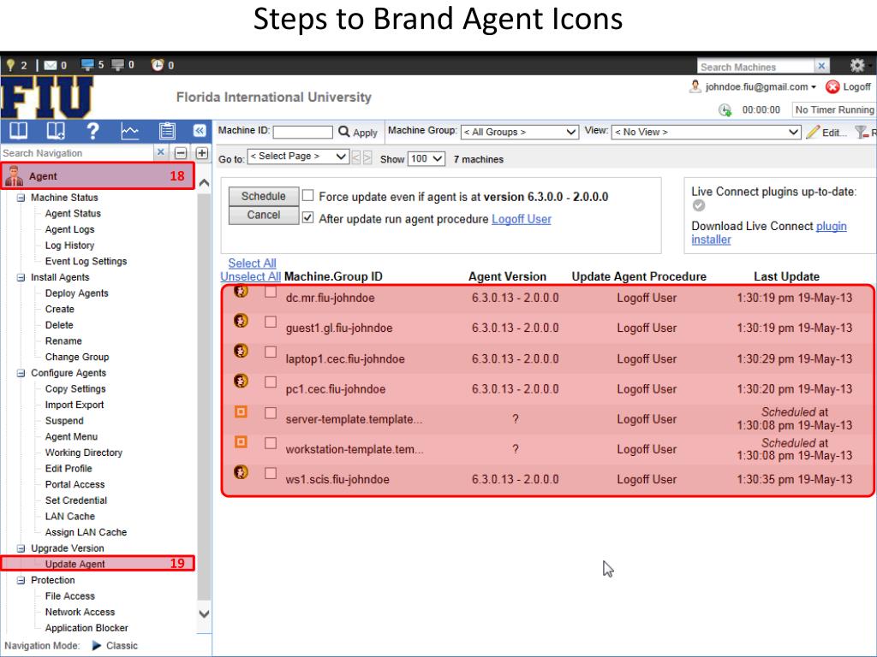Click the agent status icon for laptop1.cec.fiu-johndoe
The image size is (877, 657).
point(241,351)
